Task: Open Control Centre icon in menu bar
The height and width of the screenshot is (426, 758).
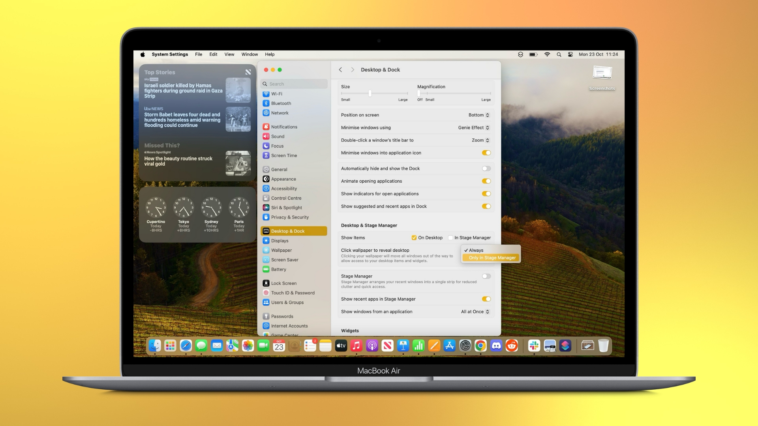Action: pyautogui.click(x=570, y=54)
